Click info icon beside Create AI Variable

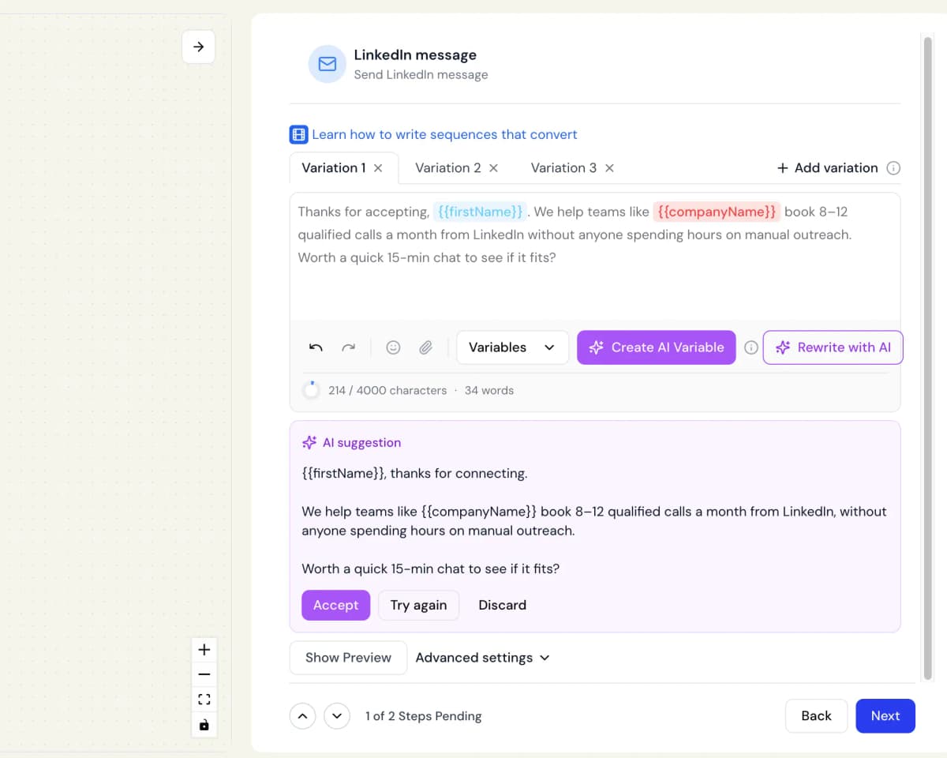(x=751, y=347)
